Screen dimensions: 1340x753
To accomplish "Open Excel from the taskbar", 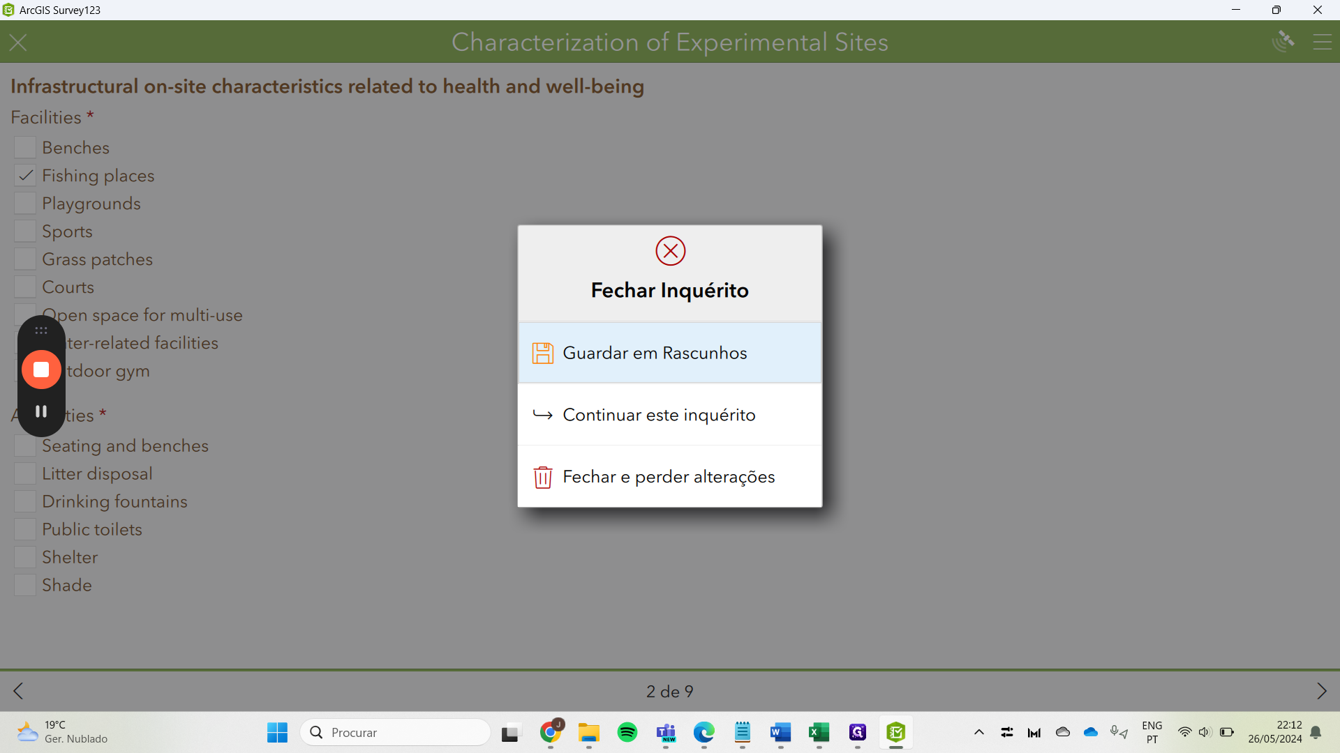I will pyautogui.click(x=819, y=732).
